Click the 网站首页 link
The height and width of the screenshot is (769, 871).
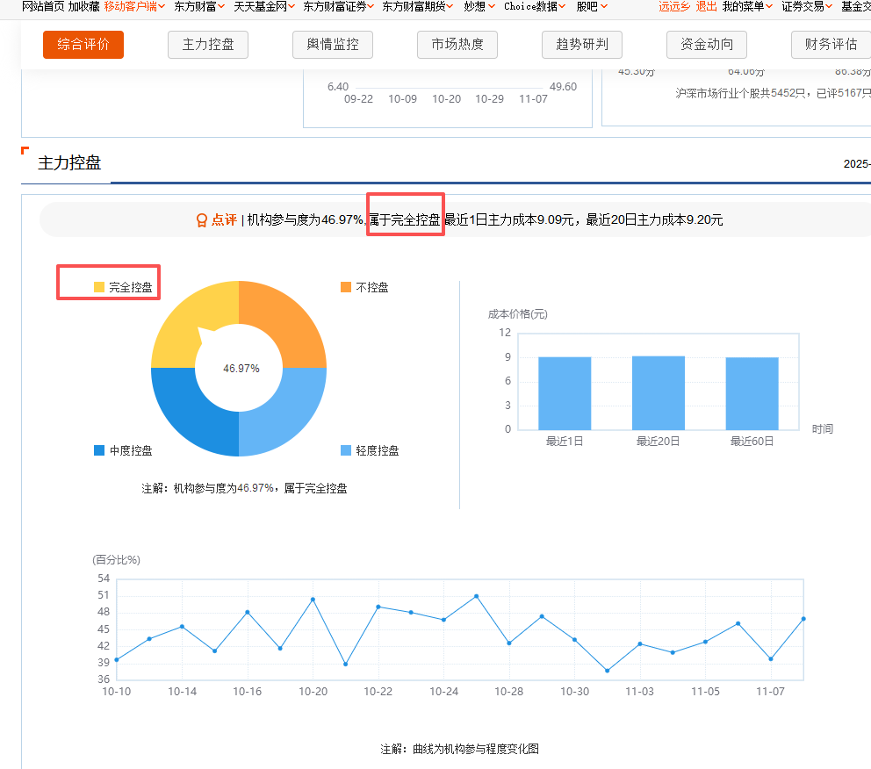[x=42, y=6]
